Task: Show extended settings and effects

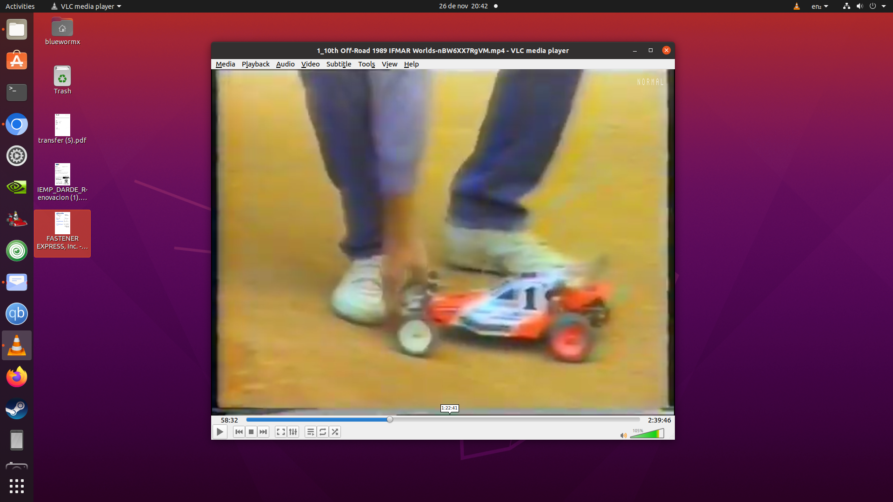Action: 293,432
